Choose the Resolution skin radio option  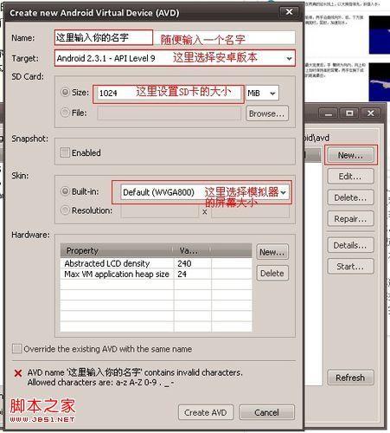[66, 210]
